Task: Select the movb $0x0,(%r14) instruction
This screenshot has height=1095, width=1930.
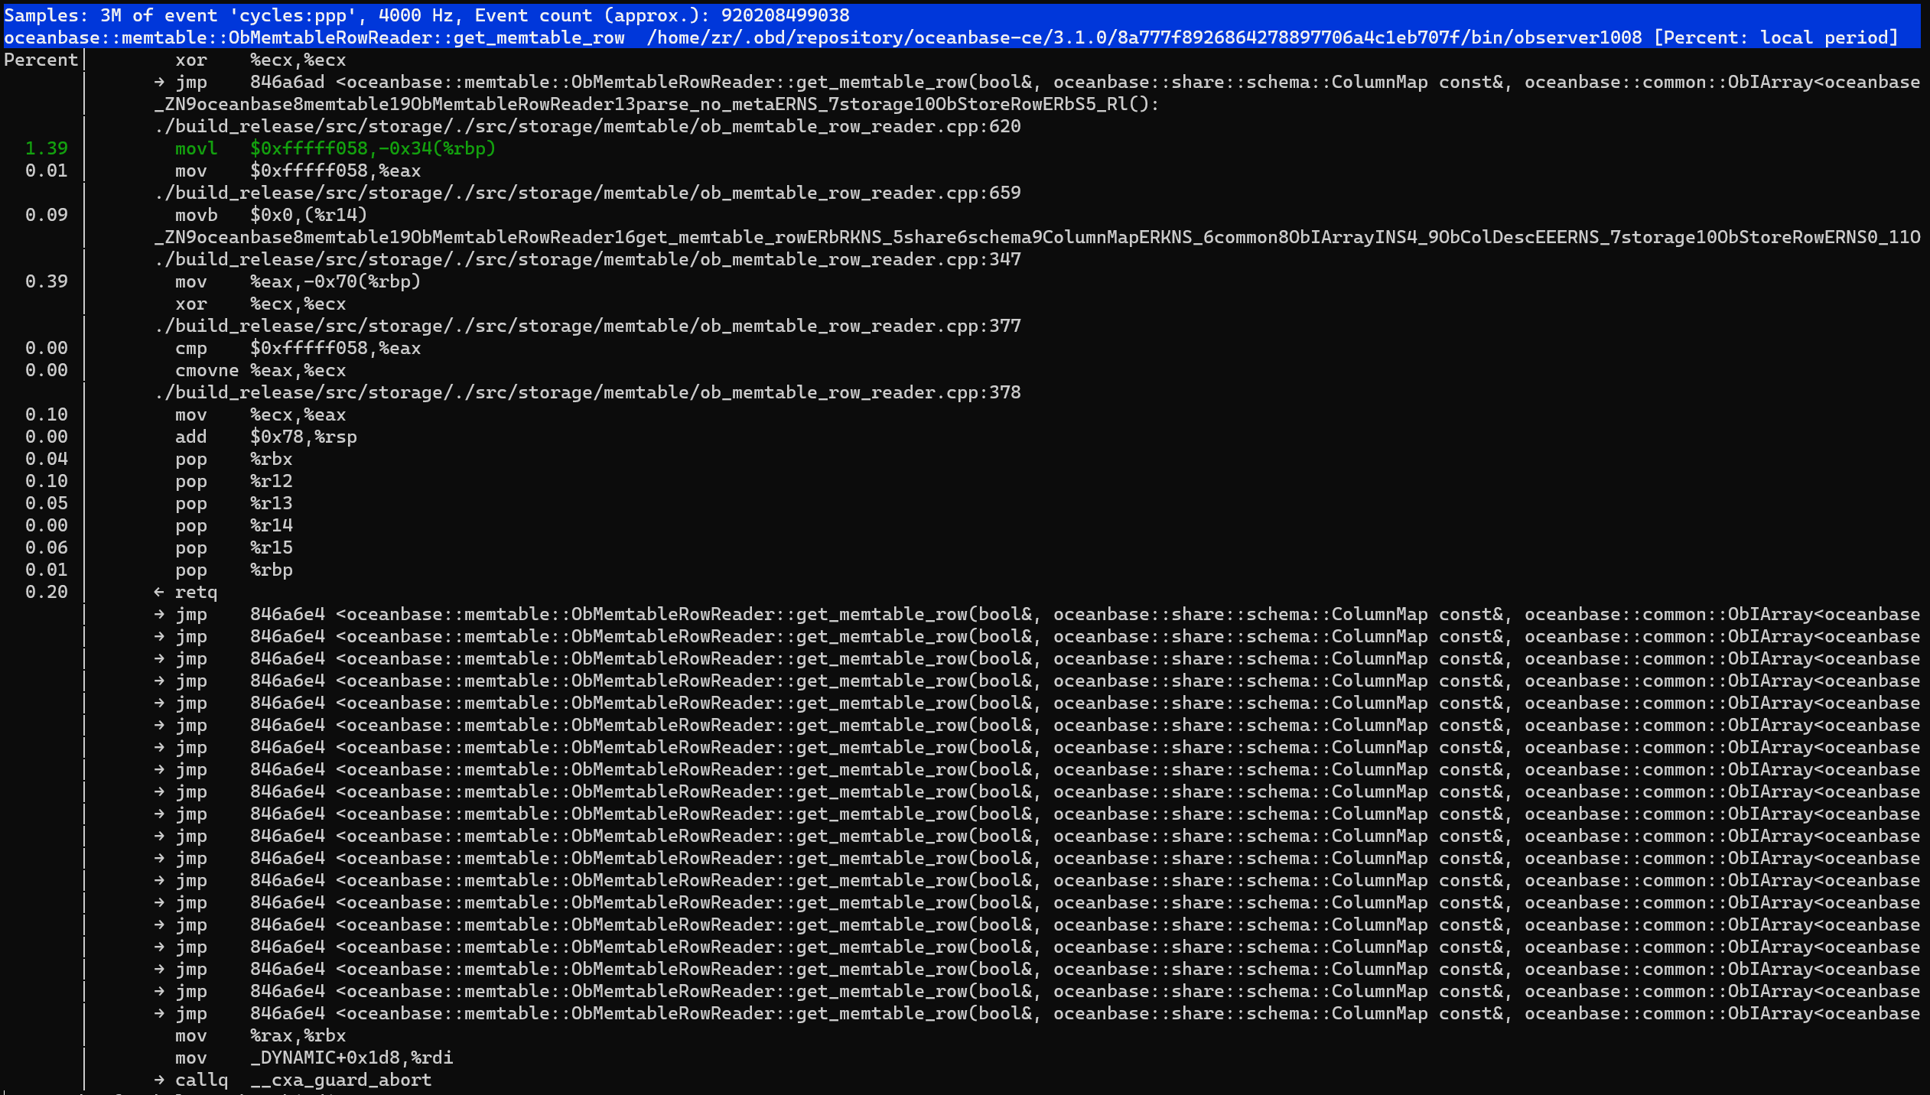Action: tap(271, 215)
